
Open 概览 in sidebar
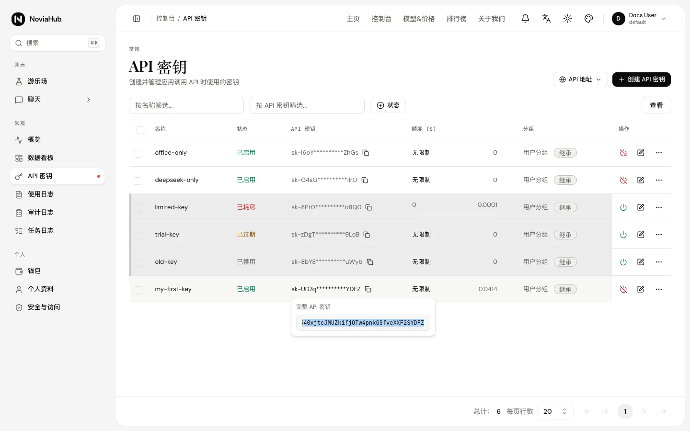coord(57,140)
